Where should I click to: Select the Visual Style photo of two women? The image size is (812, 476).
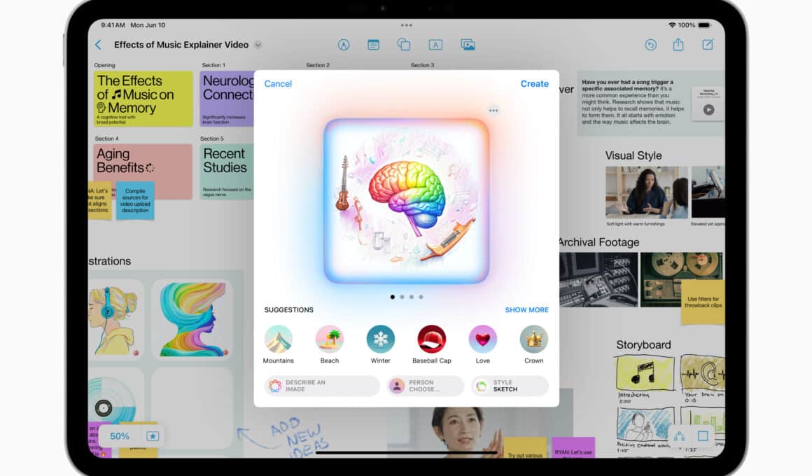[647, 192]
